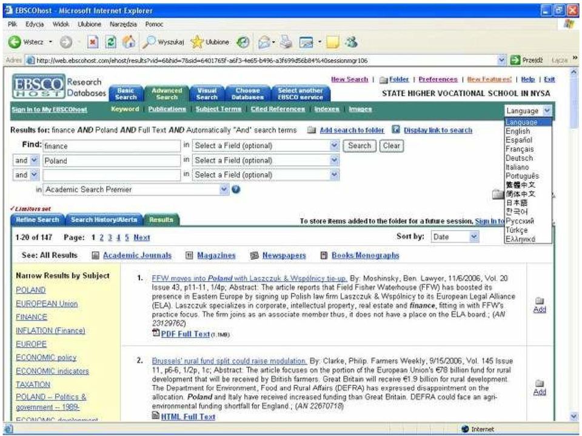
Task: Open the Mail envelope icon
Action: point(264,42)
